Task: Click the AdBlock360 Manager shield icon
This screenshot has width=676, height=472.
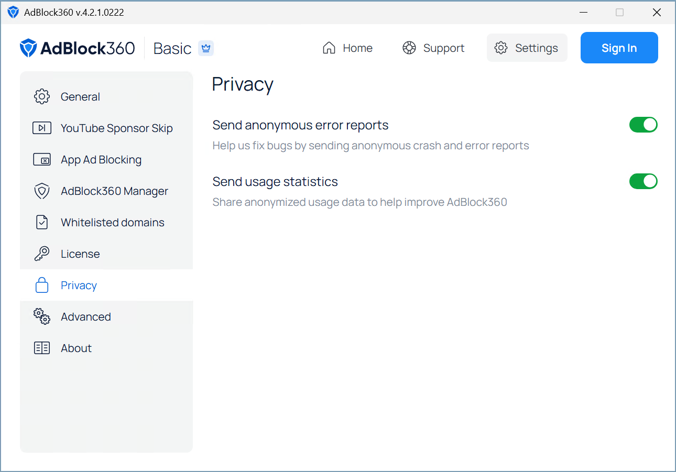Action: click(42, 191)
